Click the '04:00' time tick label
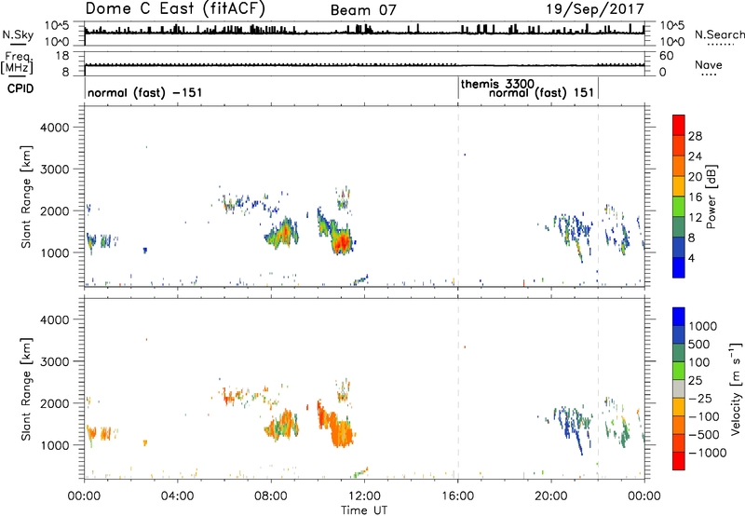Image resolution: width=745 pixels, height=516 pixels. (x=177, y=496)
